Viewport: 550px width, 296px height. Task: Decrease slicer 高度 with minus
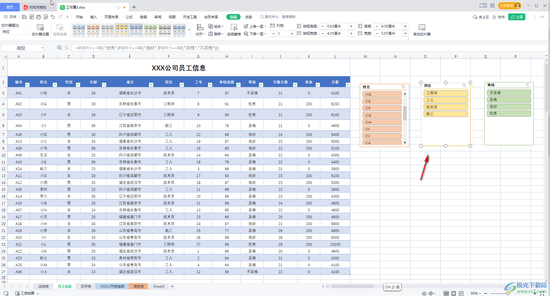point(377,26)
